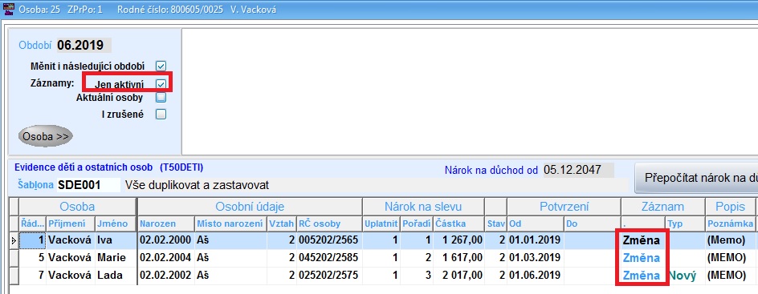Viewport: 758px width, 294px height.
Task: Click the 'RČ osoby' column header
Action: click(329, 224)
